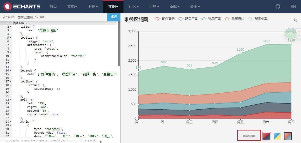Click the ECharts logo
The image size is (301, 143).
(x=22, y=7)
